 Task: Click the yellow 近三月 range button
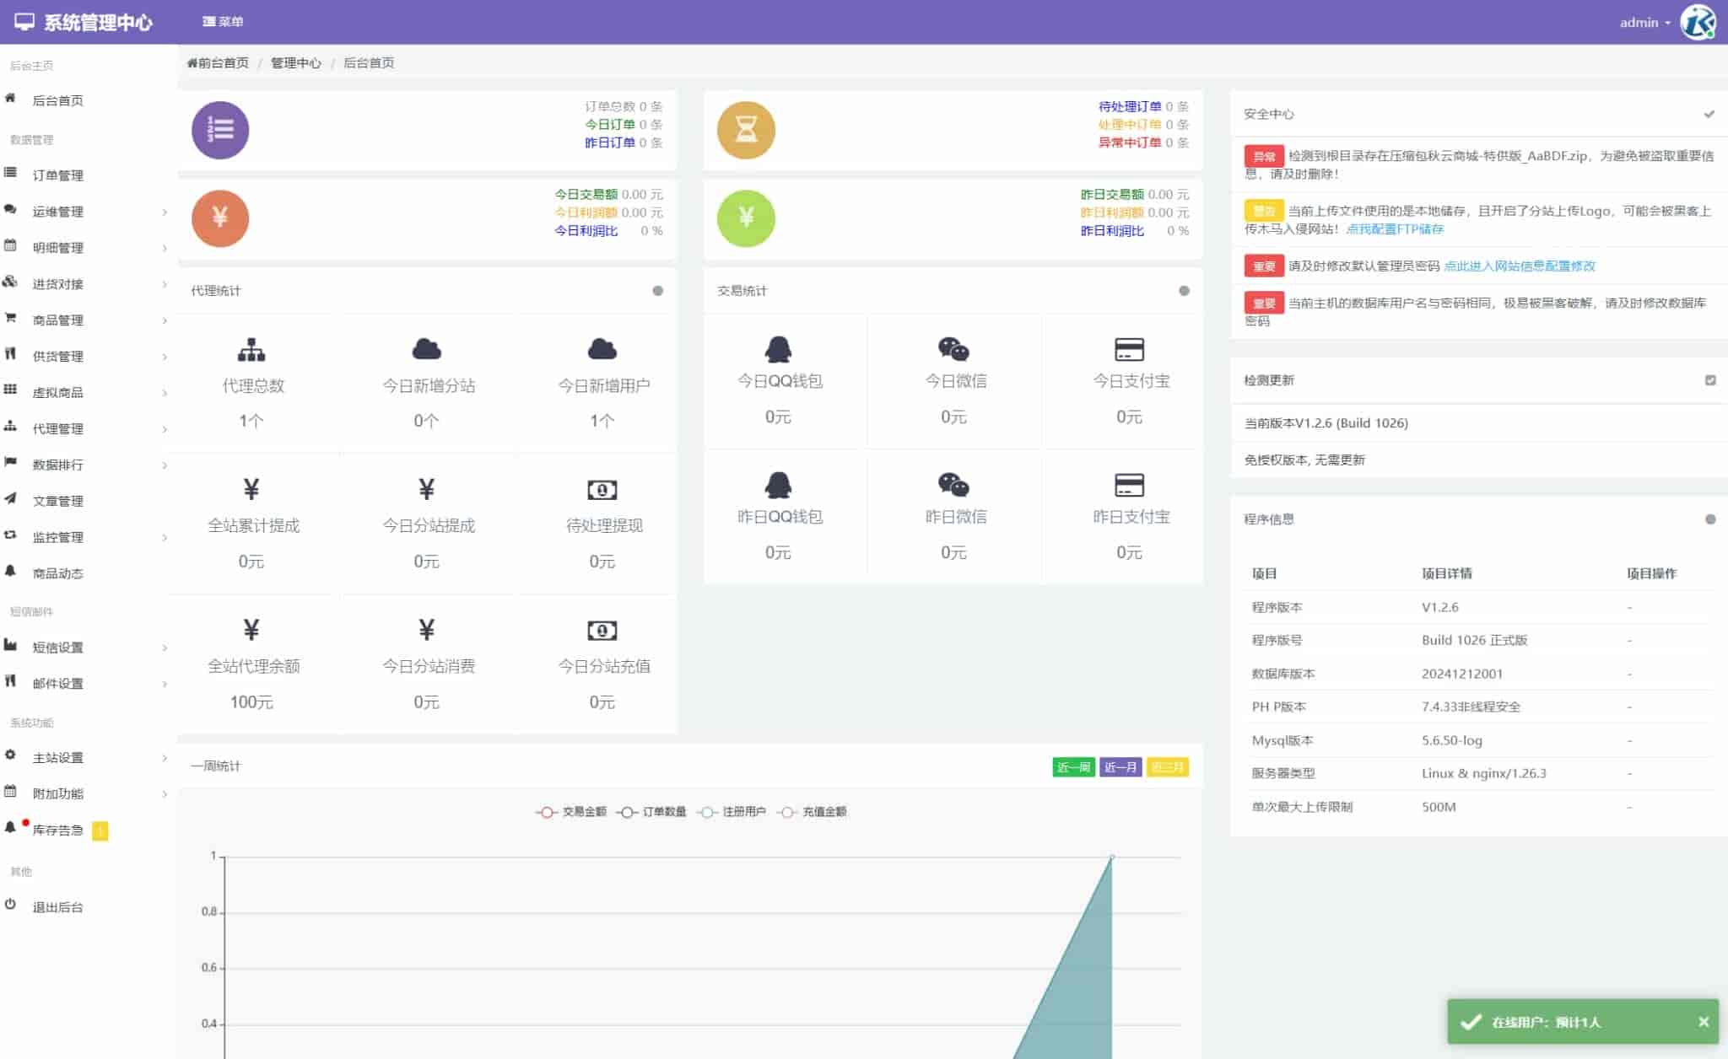[x=1168, y=767]
